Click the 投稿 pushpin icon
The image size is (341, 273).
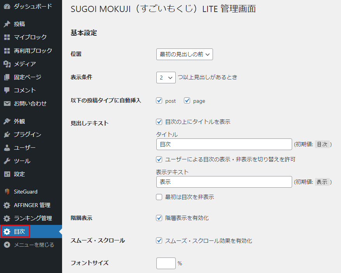tap(7, 24)
